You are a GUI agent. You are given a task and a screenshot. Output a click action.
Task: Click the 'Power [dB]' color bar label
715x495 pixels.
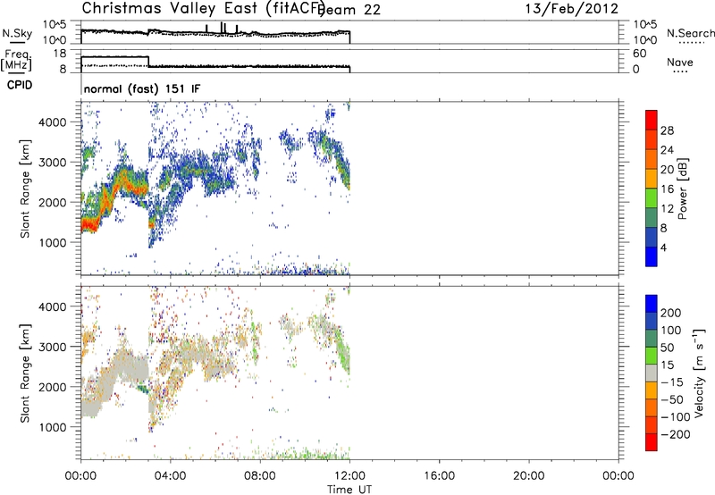point(683,189)
